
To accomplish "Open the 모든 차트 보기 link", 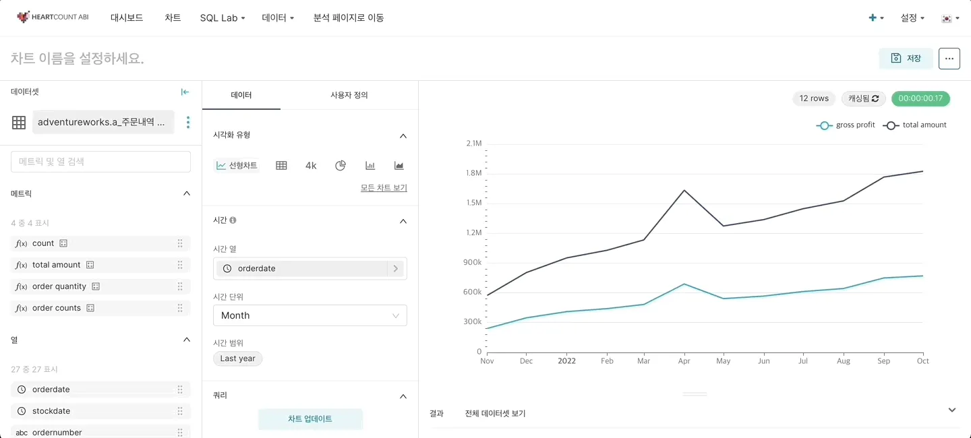I will pos(384,188).
